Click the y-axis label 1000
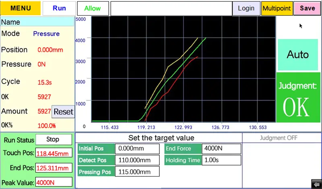 coord(80,104)
